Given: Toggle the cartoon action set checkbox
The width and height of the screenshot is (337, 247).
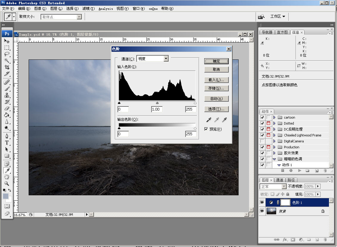Looking at the screenshot, I should (x=262, y=117).
